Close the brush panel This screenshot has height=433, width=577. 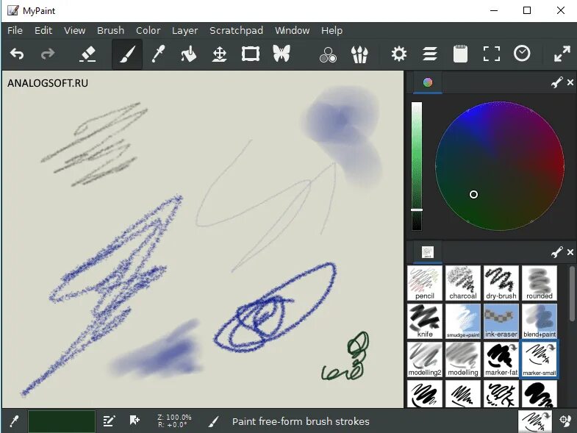(x=570, y=253)
